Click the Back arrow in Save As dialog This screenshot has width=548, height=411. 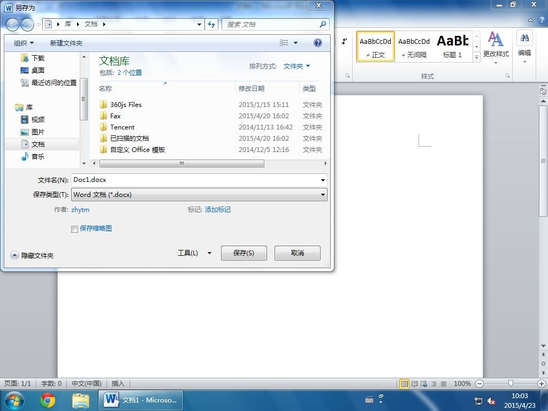[x=13, y=24]
